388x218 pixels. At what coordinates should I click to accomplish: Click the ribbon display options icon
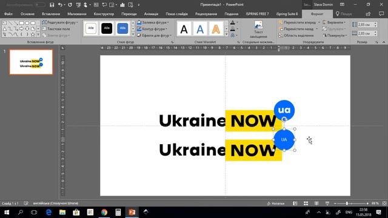(x=342, y=5)
